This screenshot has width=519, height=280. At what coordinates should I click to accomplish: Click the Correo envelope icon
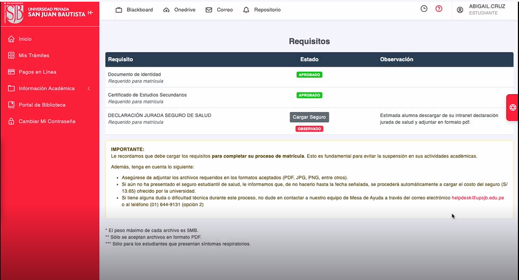click(x=209, y=10)
